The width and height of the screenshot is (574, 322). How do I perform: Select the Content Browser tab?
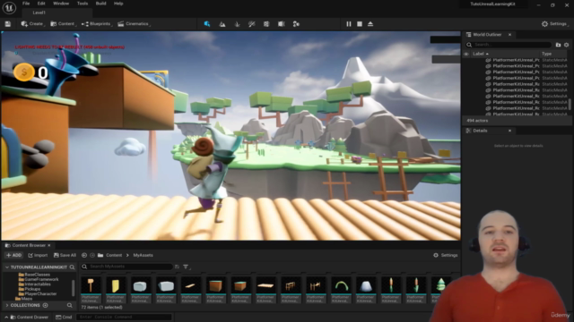(x=29, y=245)
